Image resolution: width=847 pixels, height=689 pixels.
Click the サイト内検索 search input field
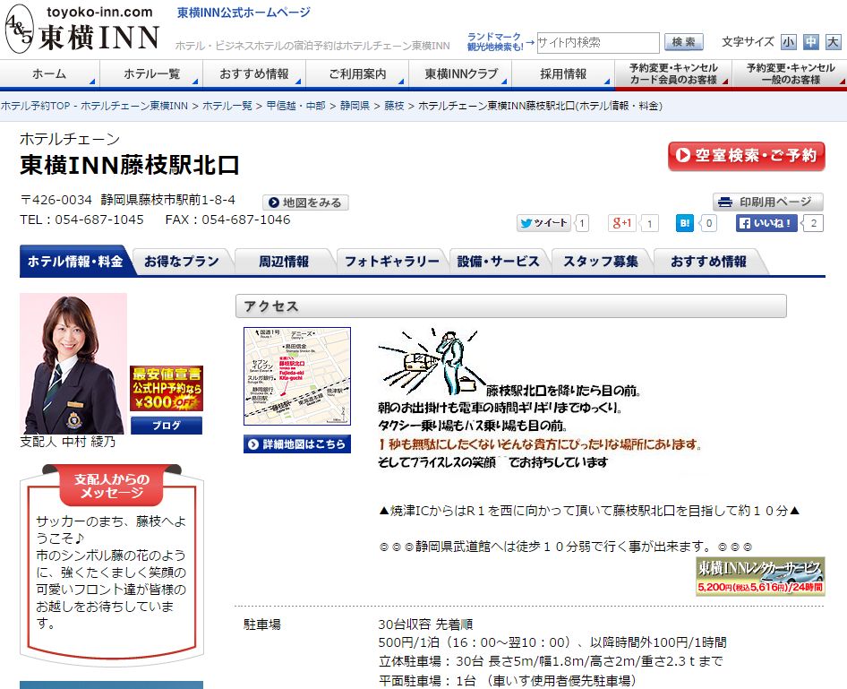tap(597, 42)
